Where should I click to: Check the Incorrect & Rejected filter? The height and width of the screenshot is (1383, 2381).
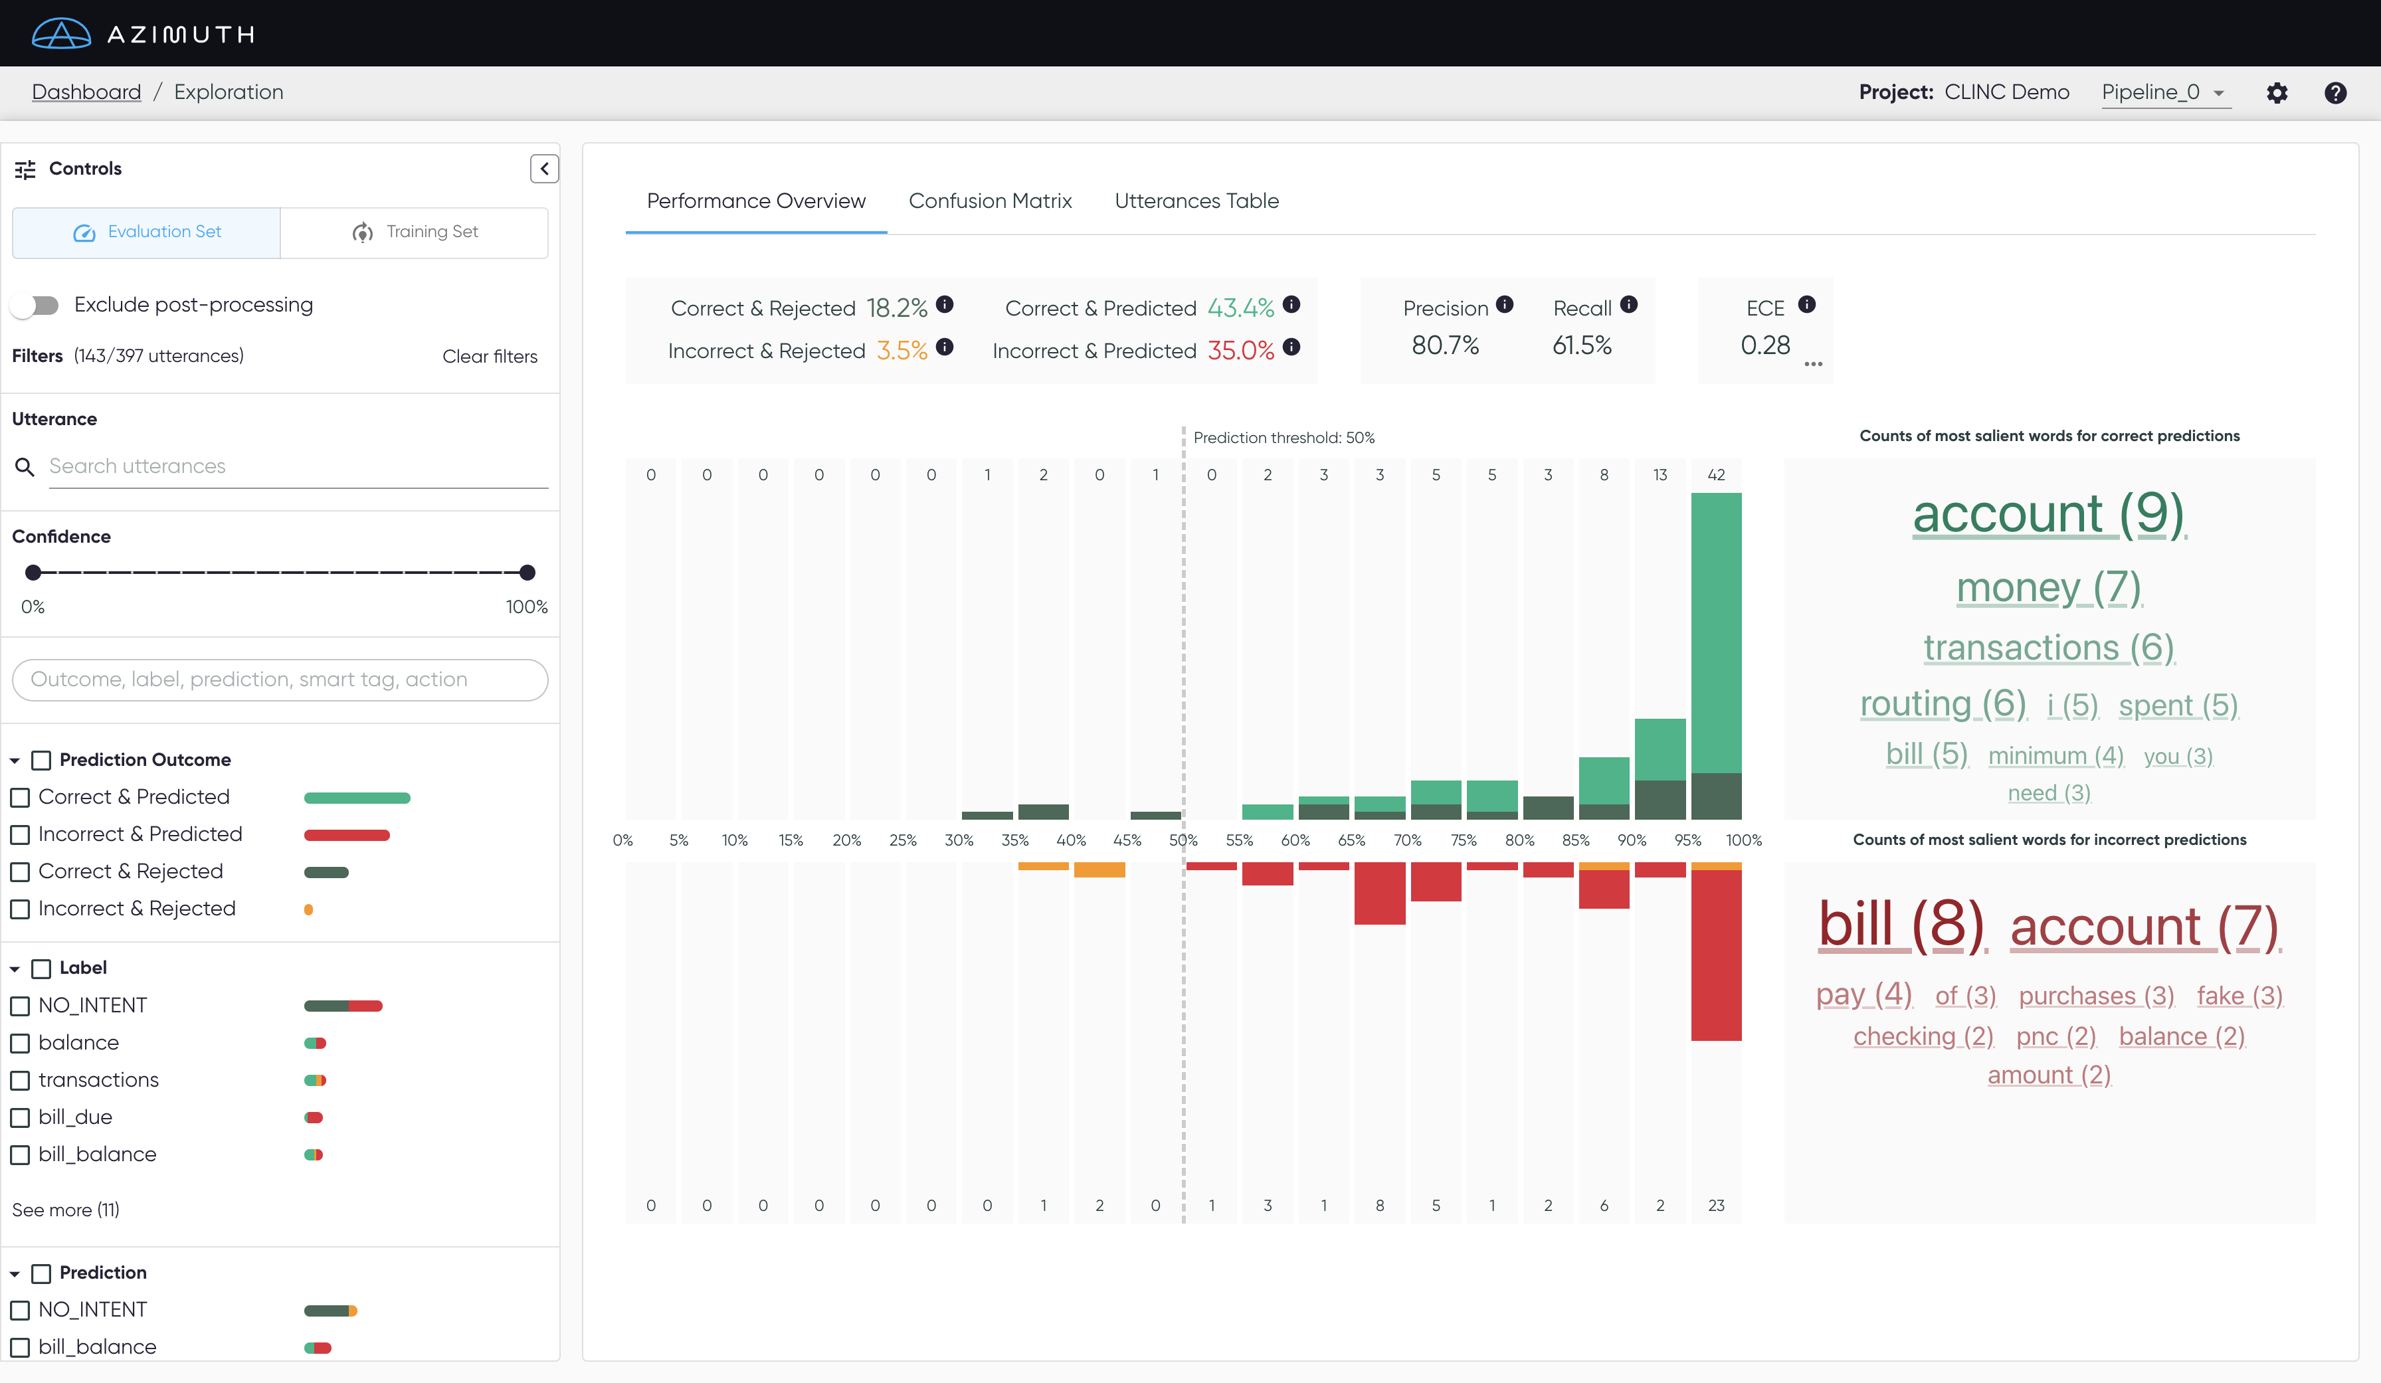click(20, 910)
